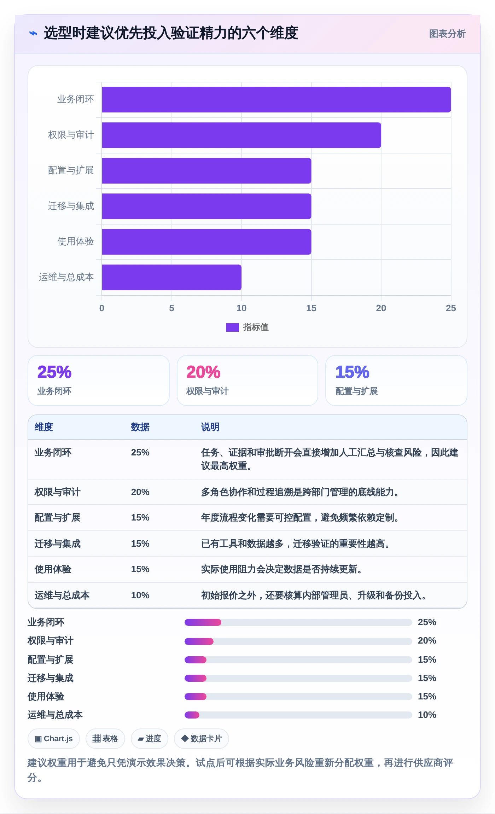Open the 15% 配置与扩展 data card

tap(396, 380)
